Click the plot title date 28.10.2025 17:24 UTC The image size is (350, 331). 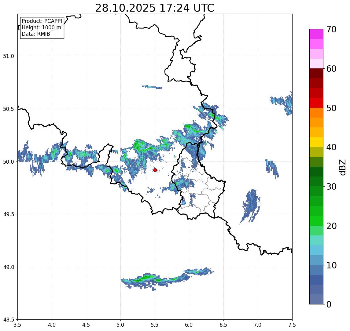[x=154, y=8]
